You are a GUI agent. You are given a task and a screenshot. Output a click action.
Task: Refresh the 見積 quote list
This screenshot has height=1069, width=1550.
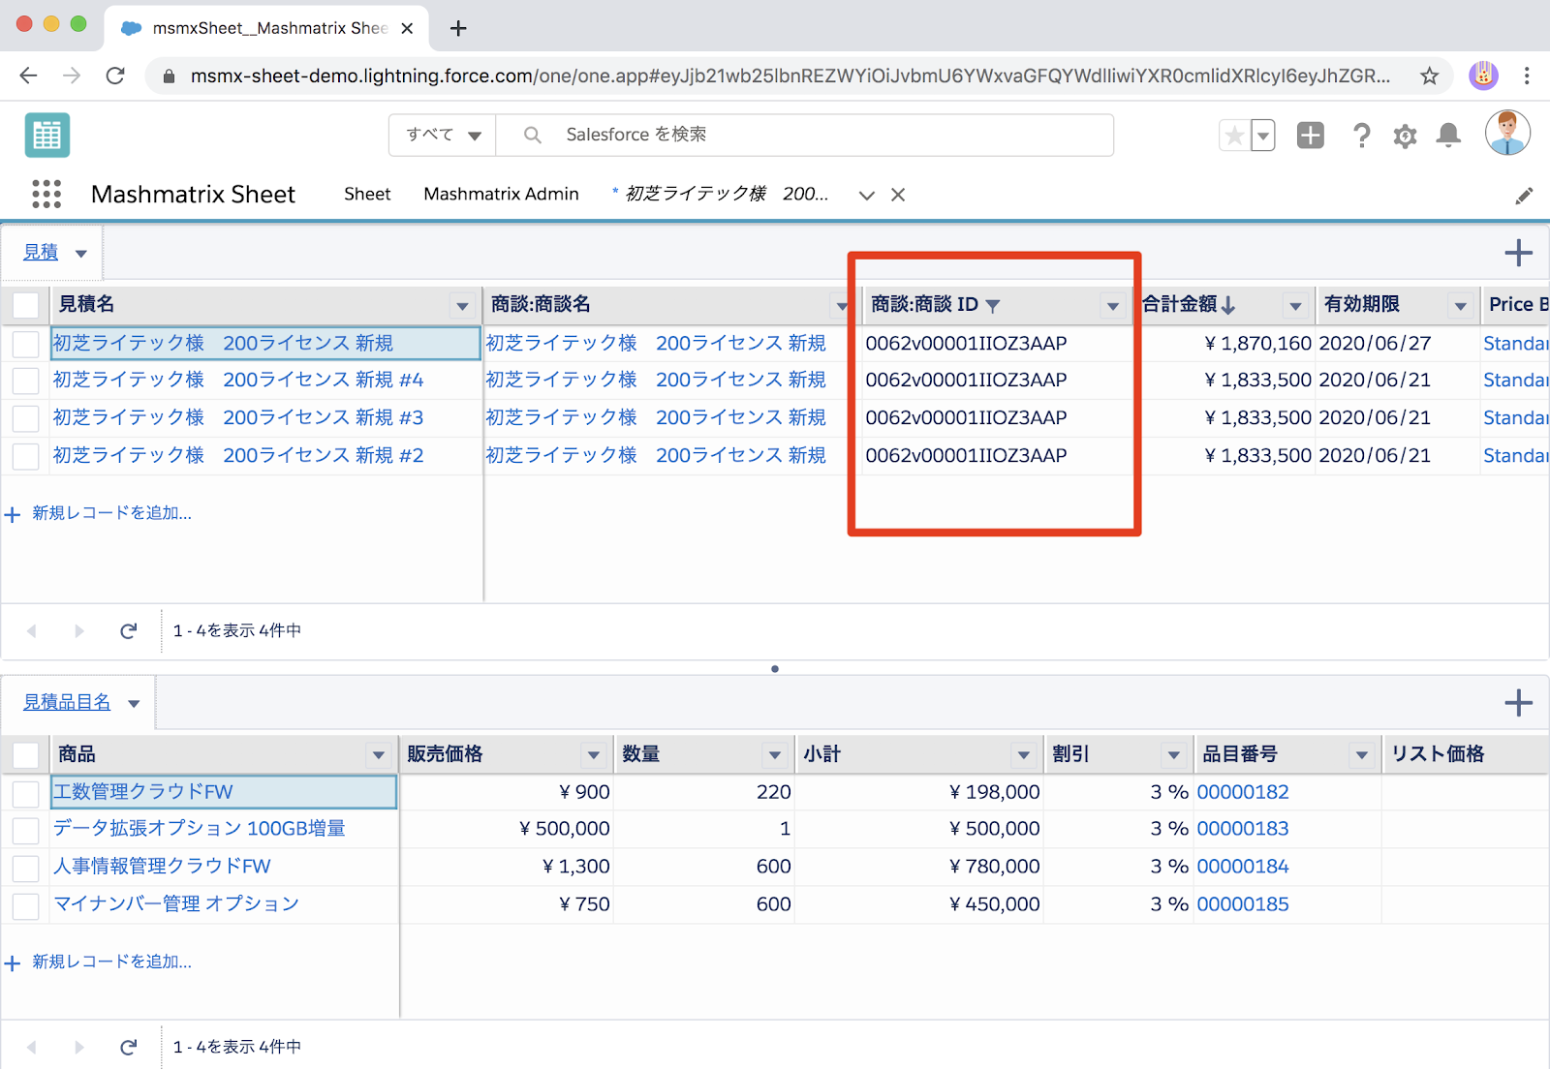(128, 631)
